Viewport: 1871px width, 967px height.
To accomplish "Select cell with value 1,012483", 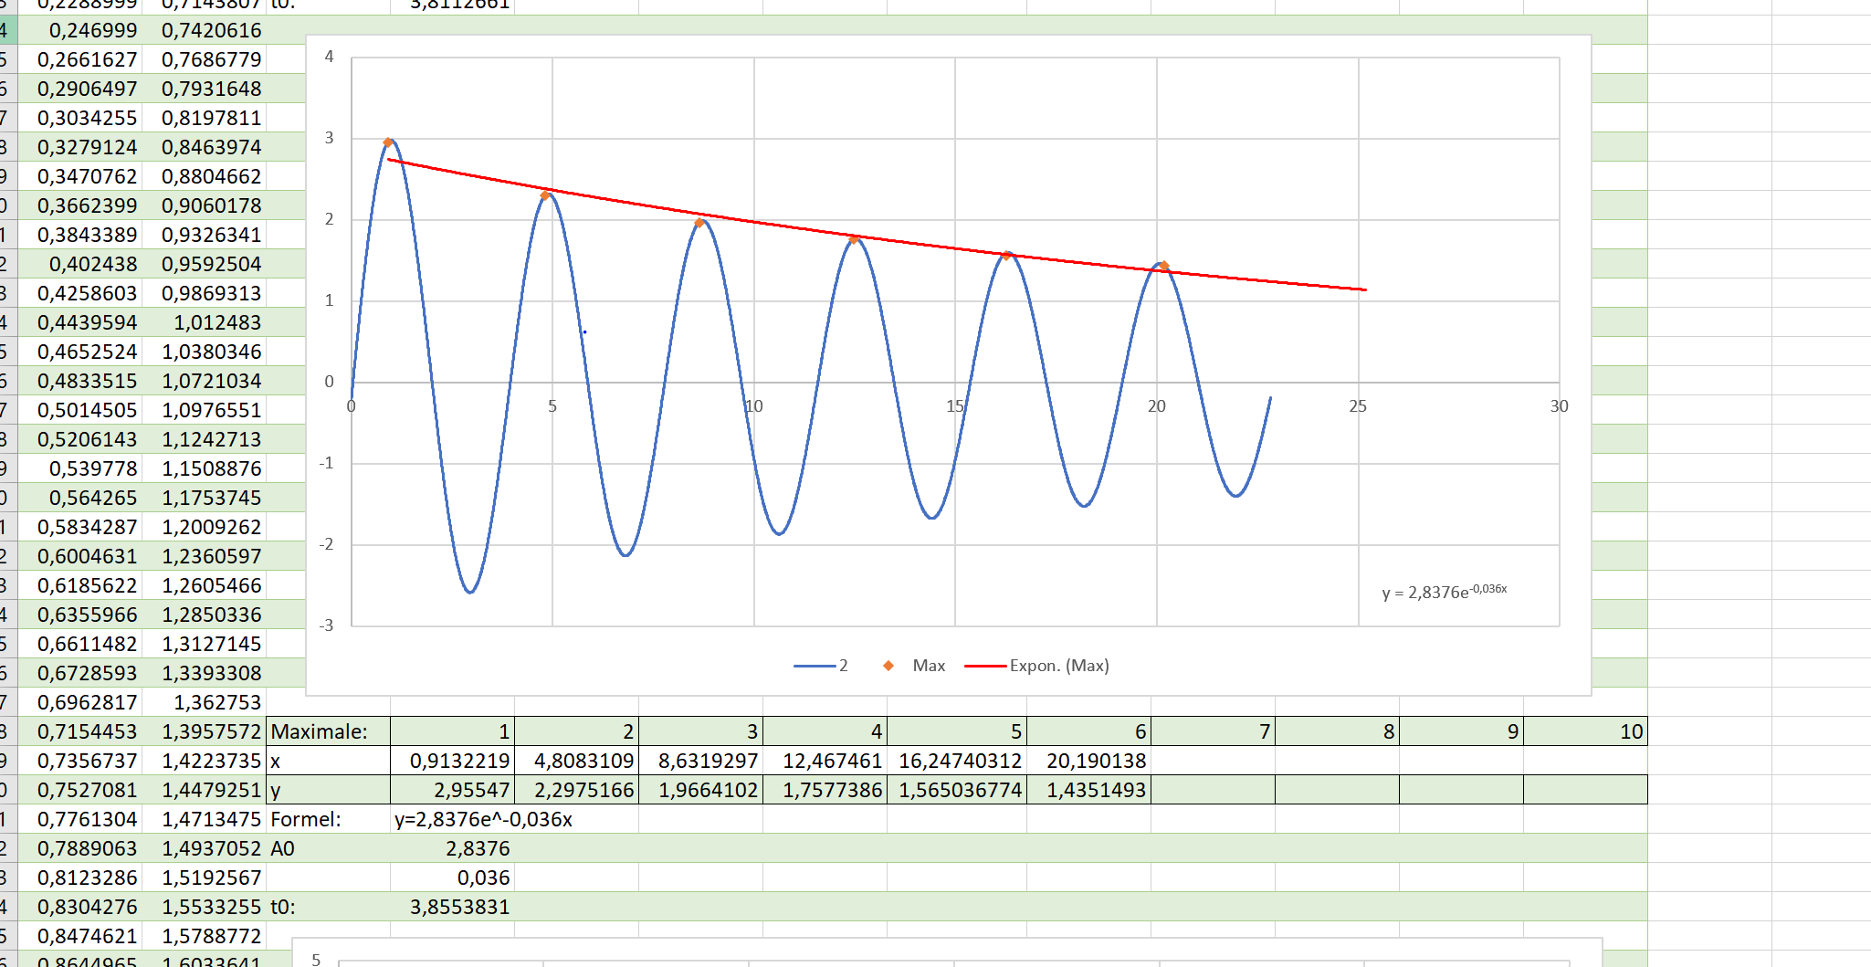I will click(x=204, y=322).
